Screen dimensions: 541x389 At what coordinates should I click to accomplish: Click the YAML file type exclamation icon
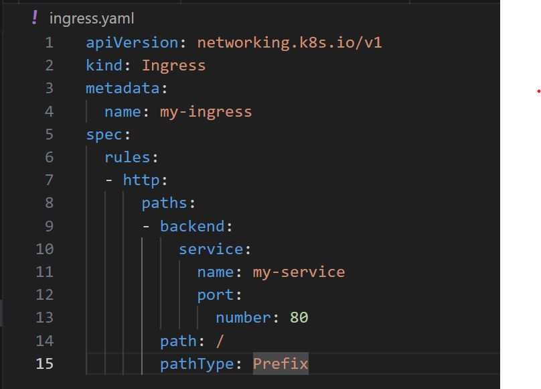(x=35, y=17)
